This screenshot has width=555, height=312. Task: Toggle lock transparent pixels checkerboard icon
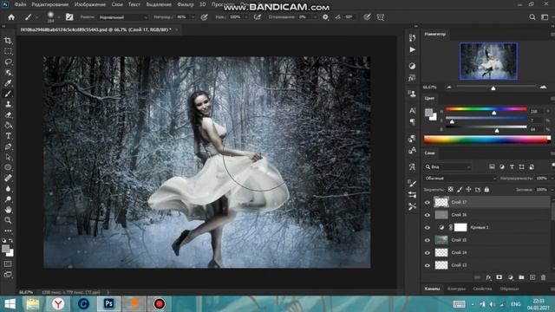(450, 190)
